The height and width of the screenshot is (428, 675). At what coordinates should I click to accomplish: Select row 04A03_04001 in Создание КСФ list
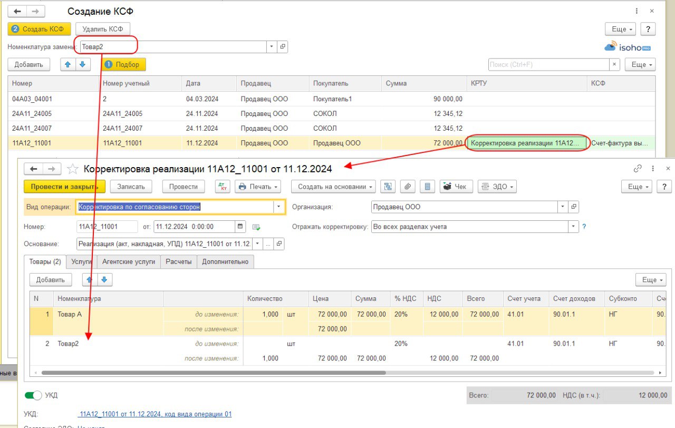pyautogui.click(x=331, y=99)
